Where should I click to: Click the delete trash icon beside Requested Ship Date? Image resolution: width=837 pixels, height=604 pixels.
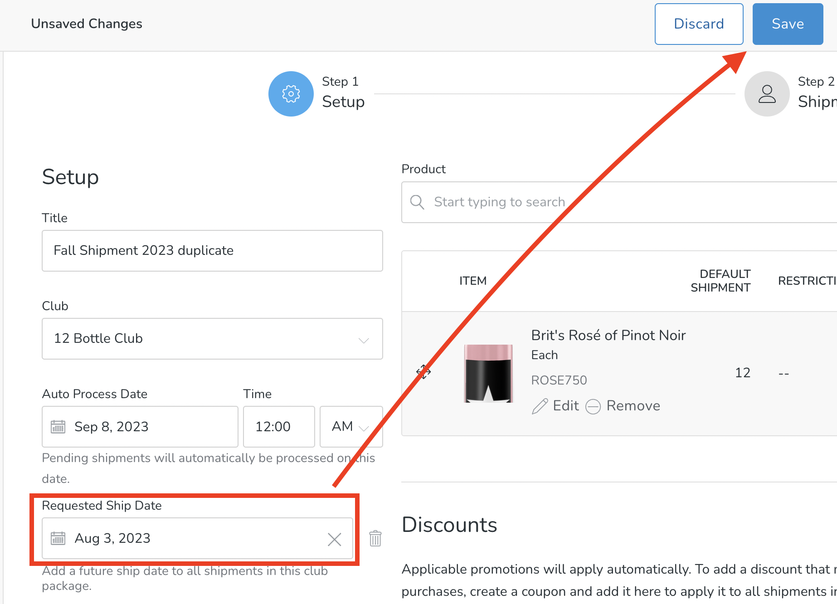point(375,539)
